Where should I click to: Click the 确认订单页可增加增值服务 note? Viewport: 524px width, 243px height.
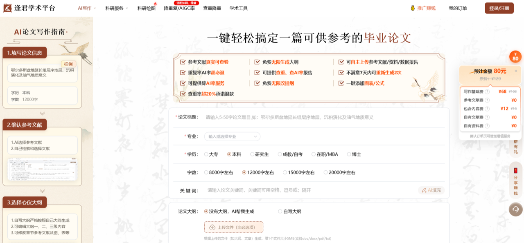click(490, 136)
